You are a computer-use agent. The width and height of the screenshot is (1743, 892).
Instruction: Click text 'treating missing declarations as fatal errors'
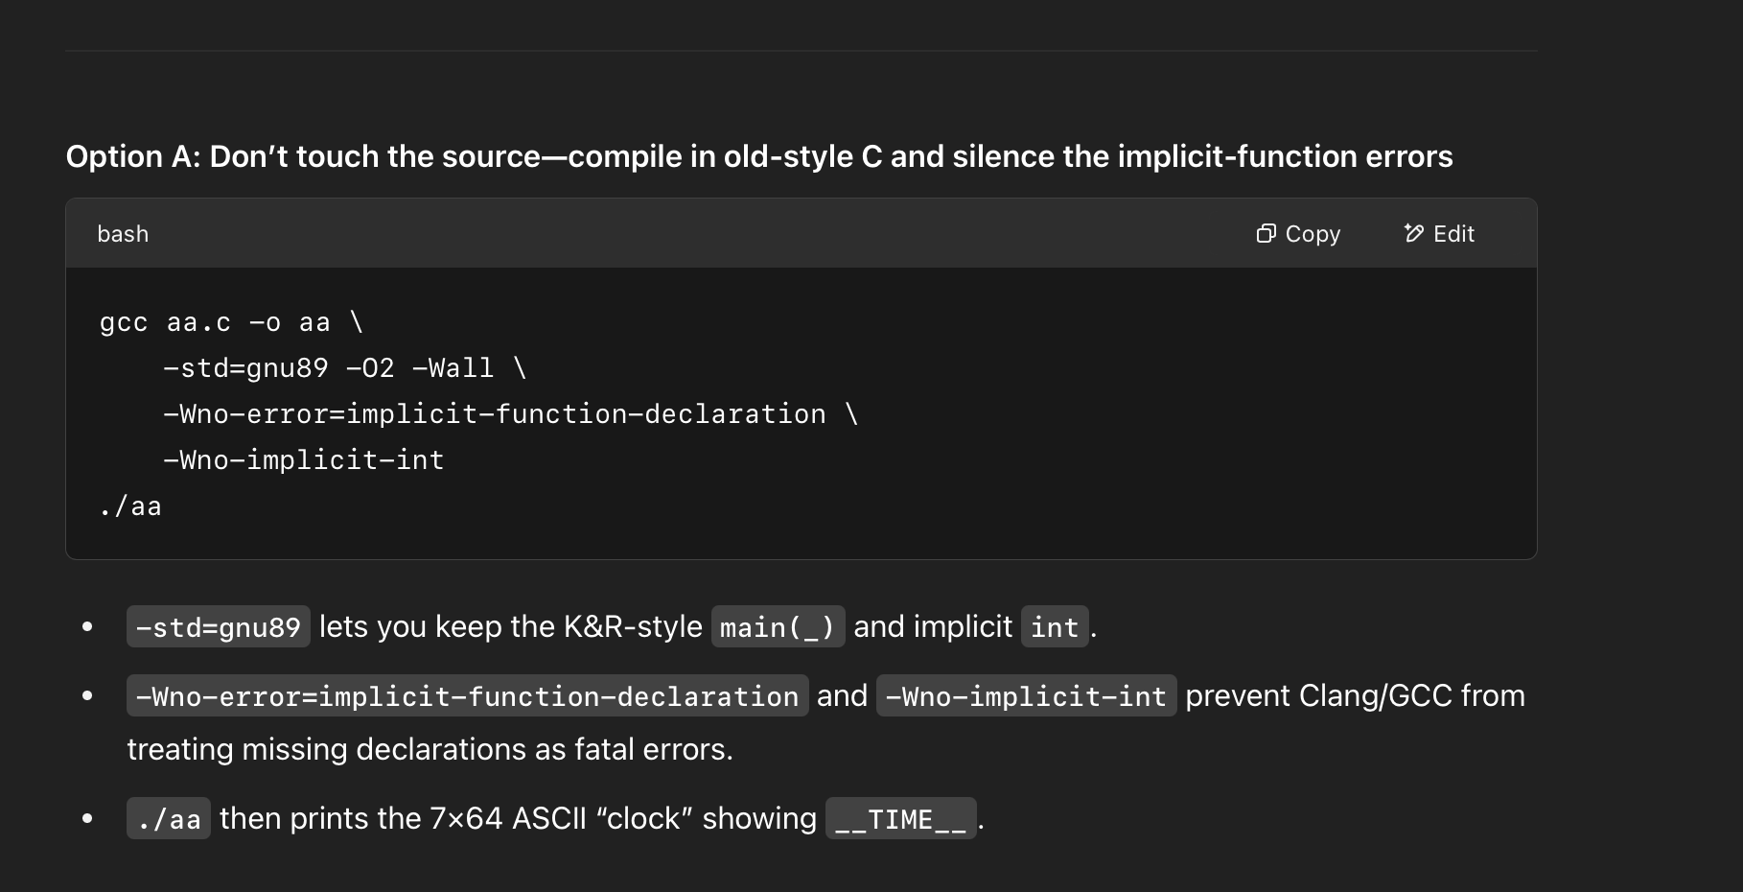point(428,749)
